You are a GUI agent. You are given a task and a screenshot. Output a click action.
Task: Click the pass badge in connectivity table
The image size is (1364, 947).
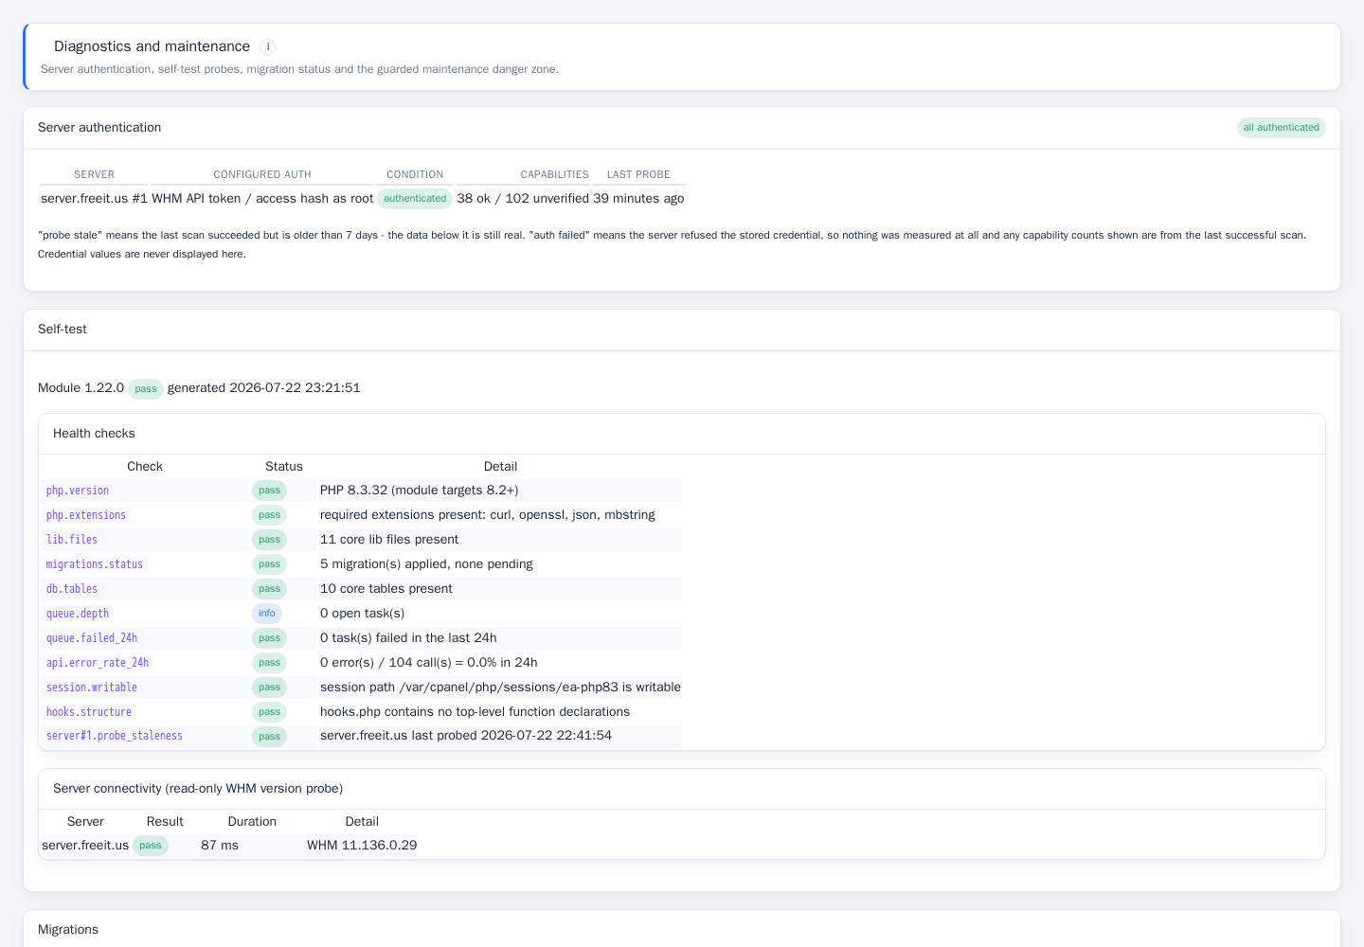coord(151,847)
